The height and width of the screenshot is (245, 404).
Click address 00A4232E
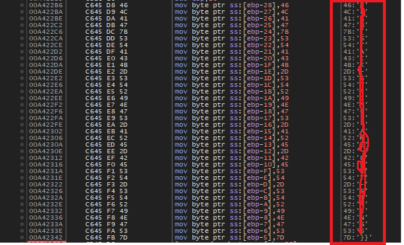(46, 204)
